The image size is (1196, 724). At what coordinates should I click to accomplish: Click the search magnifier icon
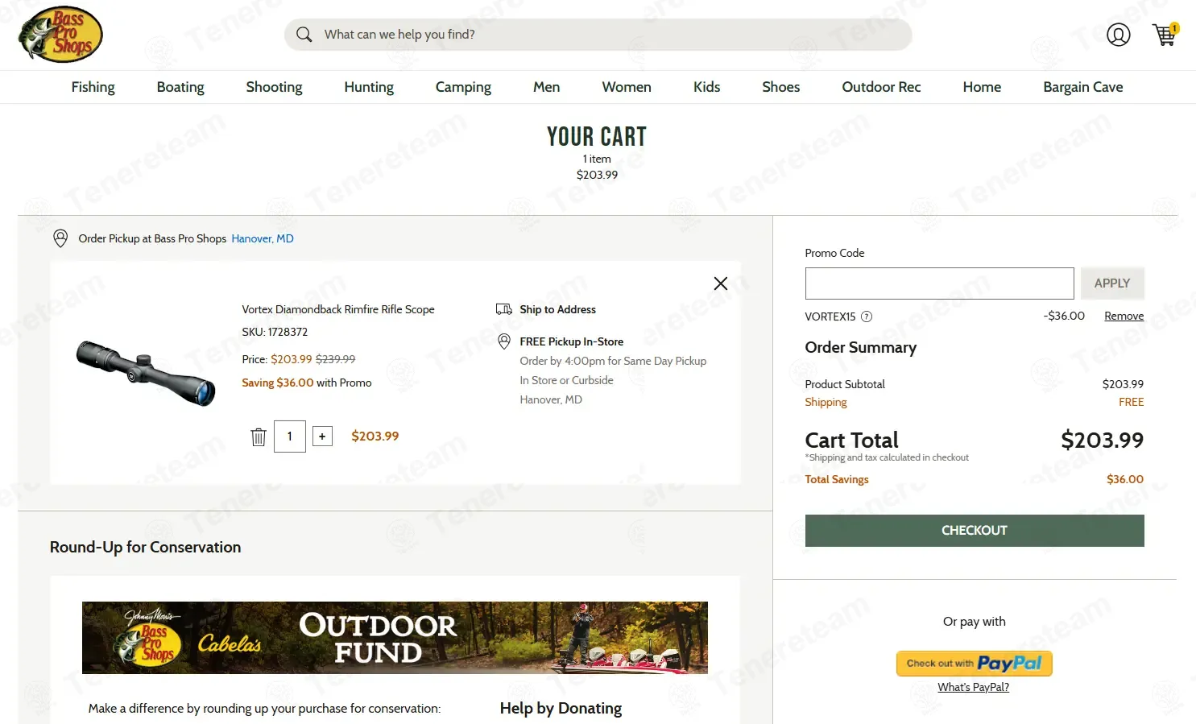[x=304, y=35]
